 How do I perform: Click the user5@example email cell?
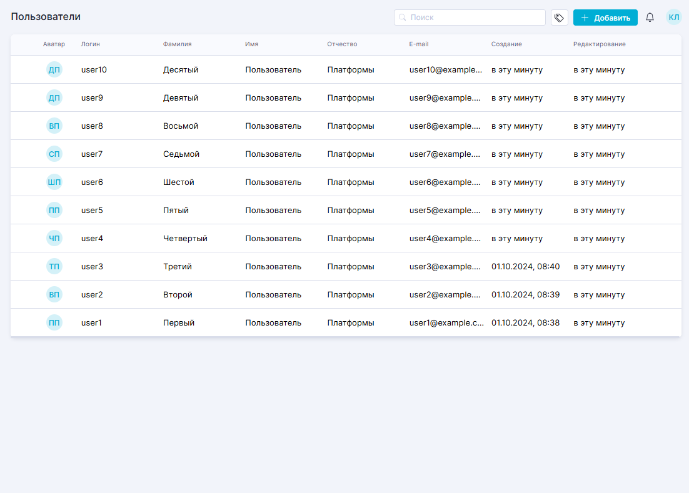(x=445, y=211)
